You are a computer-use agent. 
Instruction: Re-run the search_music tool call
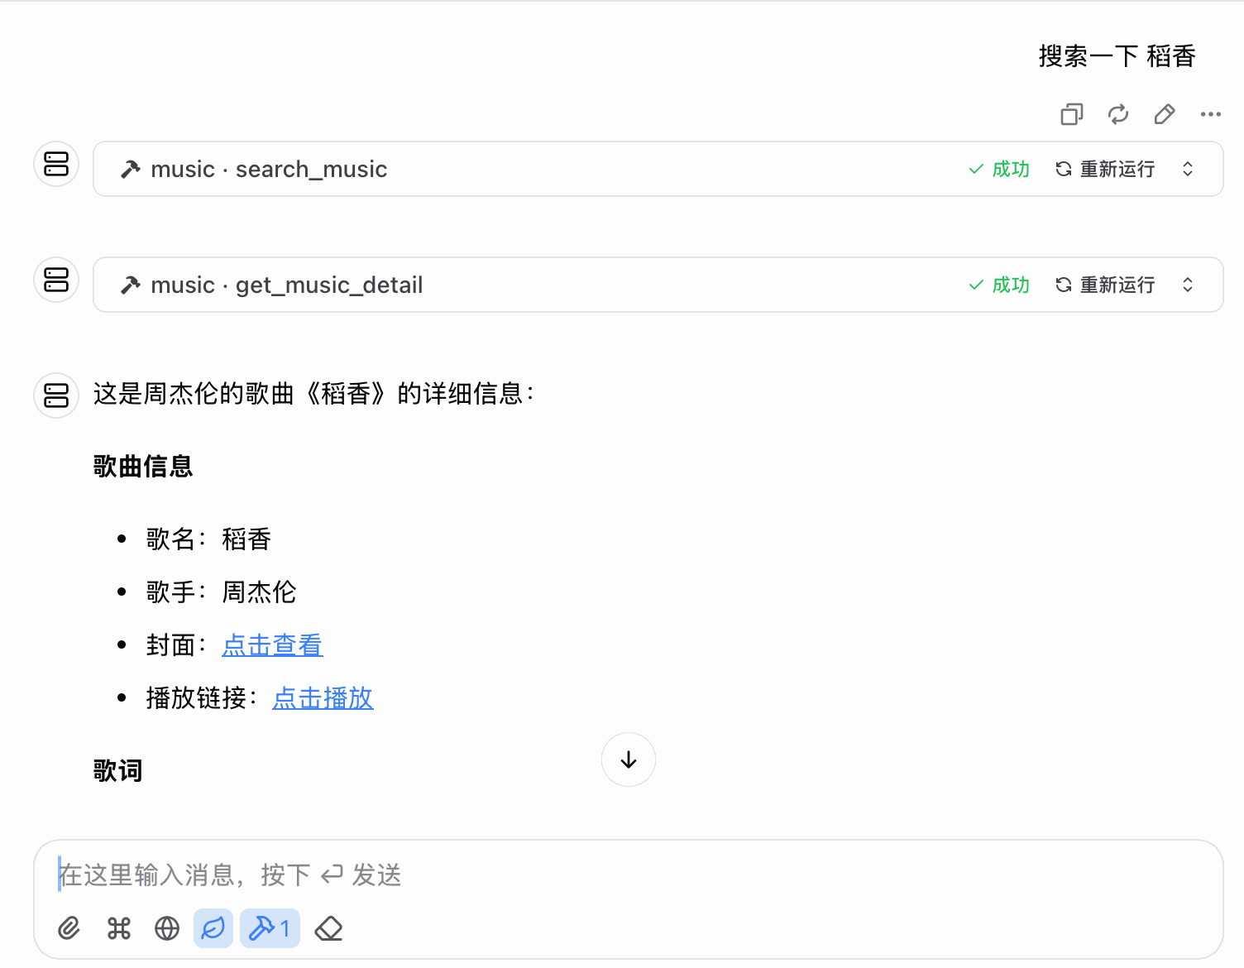1105,170
